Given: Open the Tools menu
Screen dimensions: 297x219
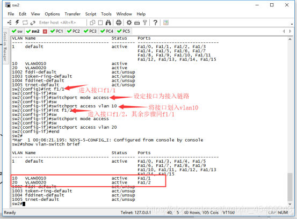Looking at the screenshot, I should pos(106,14).
